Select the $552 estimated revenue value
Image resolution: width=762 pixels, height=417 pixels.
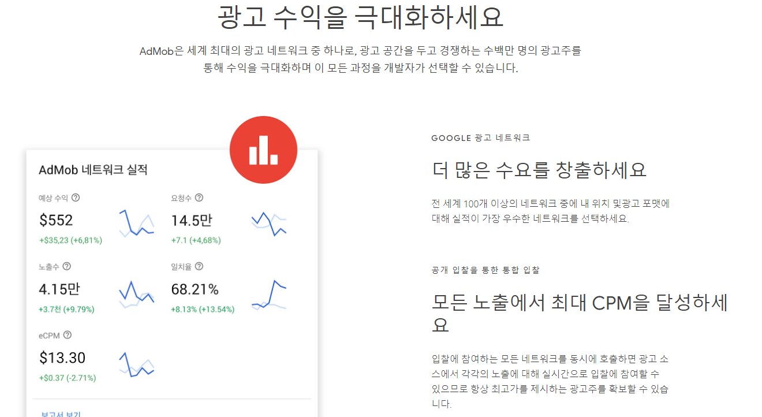56,220
